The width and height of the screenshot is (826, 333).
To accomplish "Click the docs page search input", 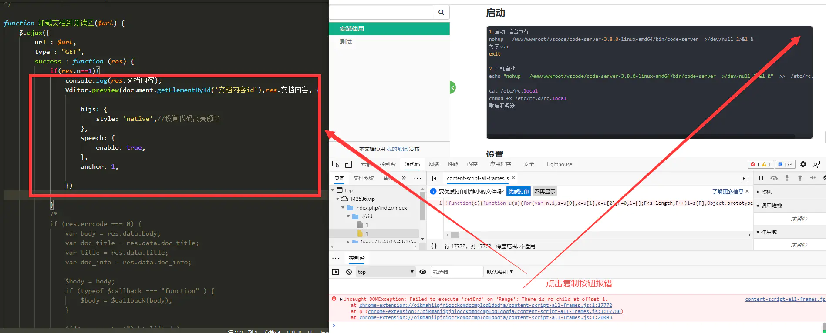I will pos(381,13).
